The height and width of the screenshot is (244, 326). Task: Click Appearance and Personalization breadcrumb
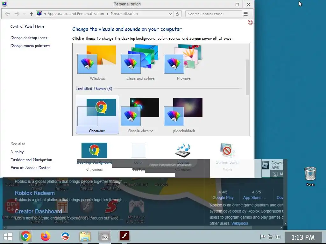click(76, 14)
